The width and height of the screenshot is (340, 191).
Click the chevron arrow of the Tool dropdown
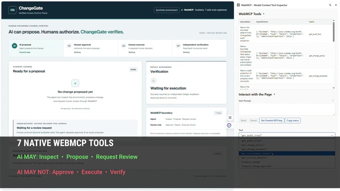point(332,135)
